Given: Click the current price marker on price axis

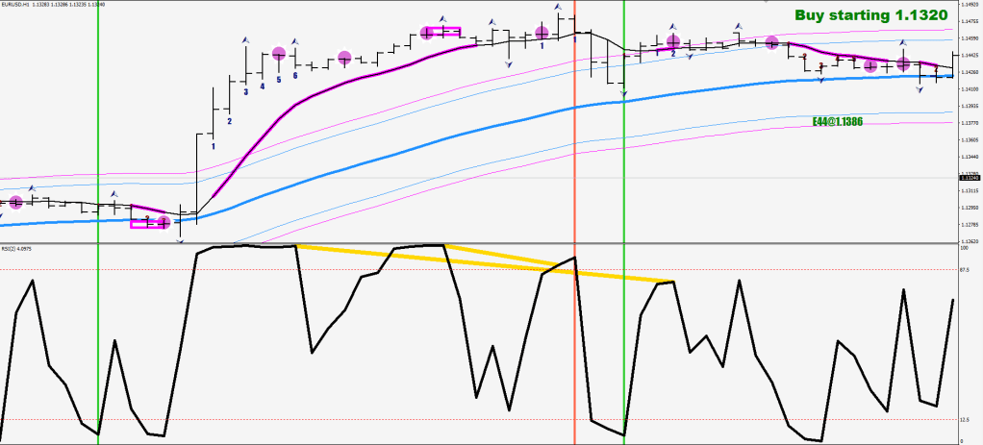Looking at the screenshot, I should click(x=970, y=178).
